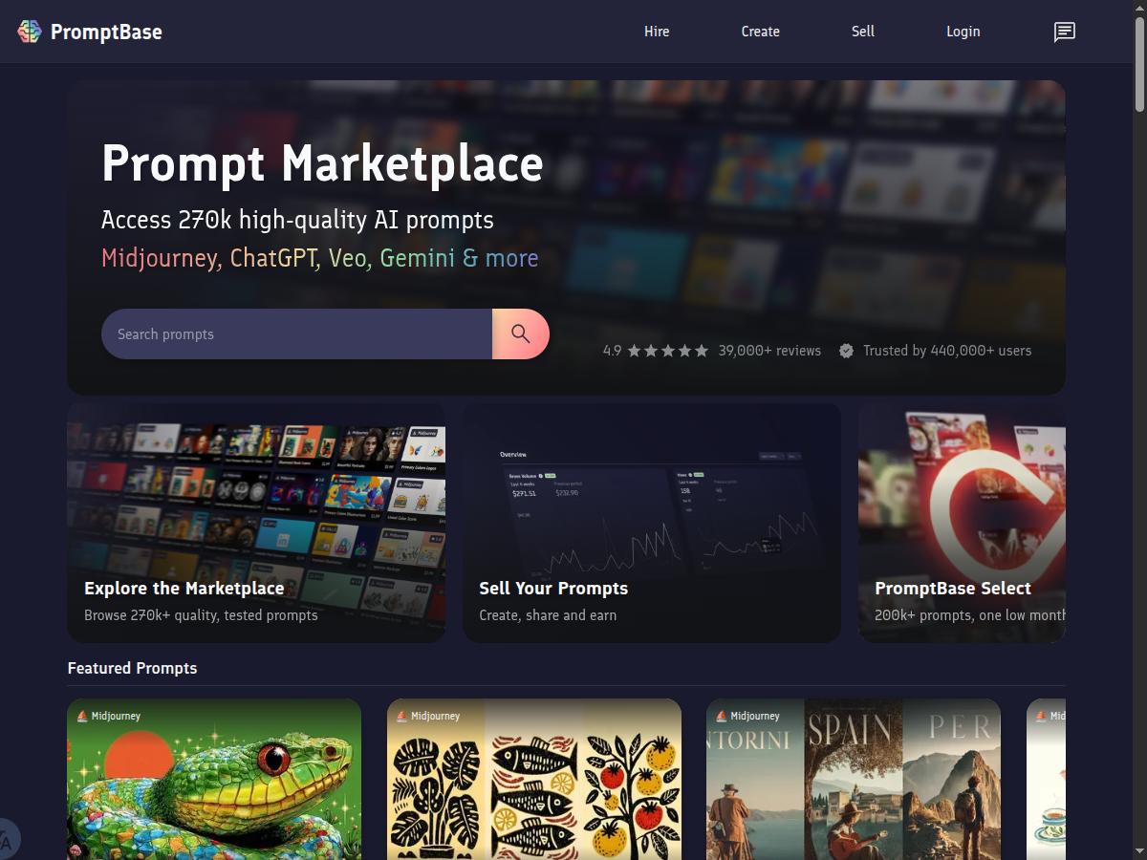Click the vertical page scrollbar

point(1139,430)
